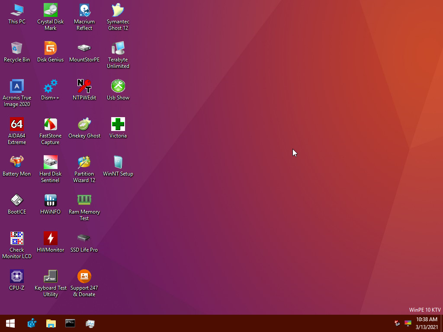
Task: Open Command Prompt from taskbar
Action: coord(70,323)
